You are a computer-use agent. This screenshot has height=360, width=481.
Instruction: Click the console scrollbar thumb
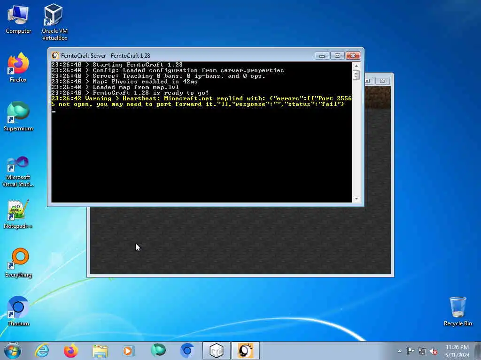[357, 75]
